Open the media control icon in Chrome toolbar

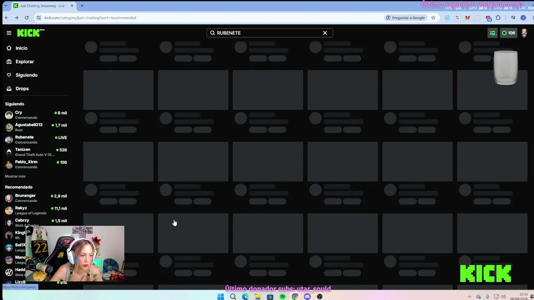(513, 18)
